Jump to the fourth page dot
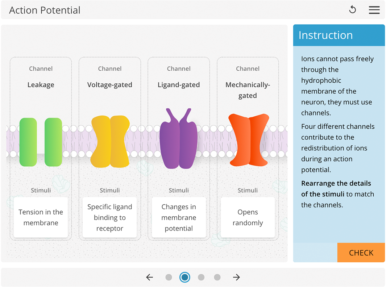The image size is (386, 287). pyautogui.click(x=217, y=277)
